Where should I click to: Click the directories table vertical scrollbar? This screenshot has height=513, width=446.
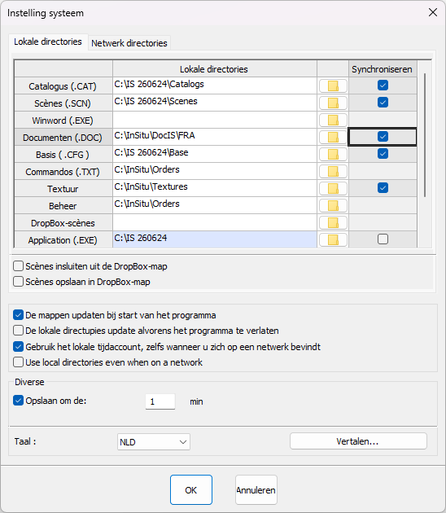click(x=424, y=135)
